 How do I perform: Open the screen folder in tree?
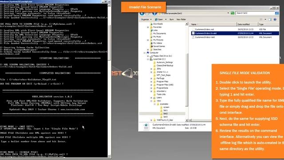[166, 107]
